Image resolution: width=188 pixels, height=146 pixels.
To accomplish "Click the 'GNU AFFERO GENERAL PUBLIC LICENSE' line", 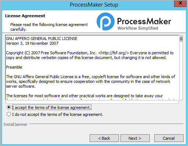I will tap(41, 39).
